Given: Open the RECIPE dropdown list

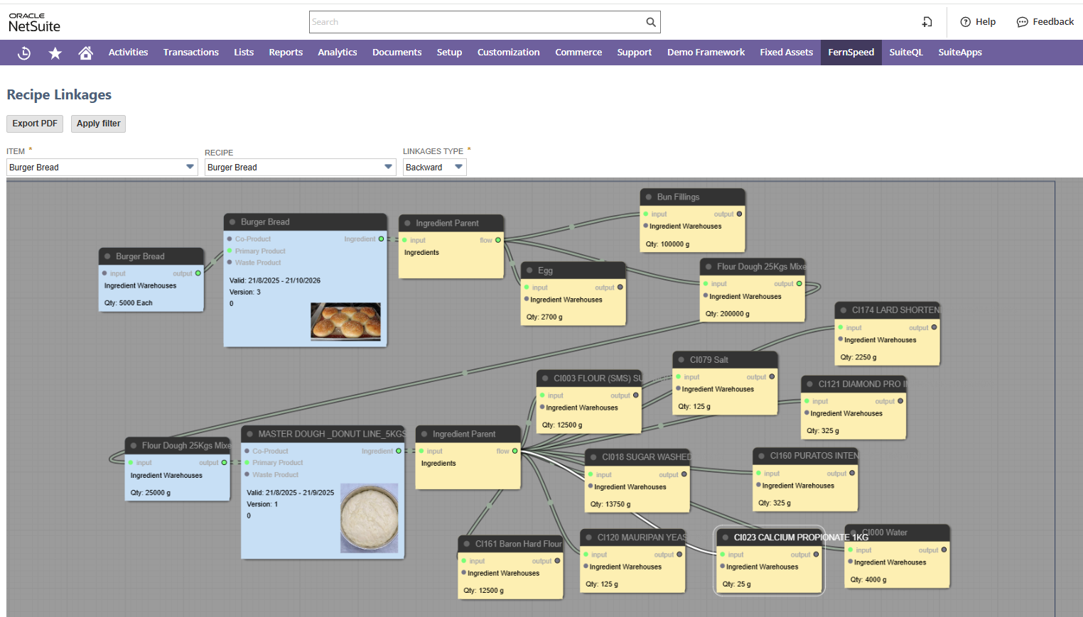Looking at the screenshot, I should point(388,167).
